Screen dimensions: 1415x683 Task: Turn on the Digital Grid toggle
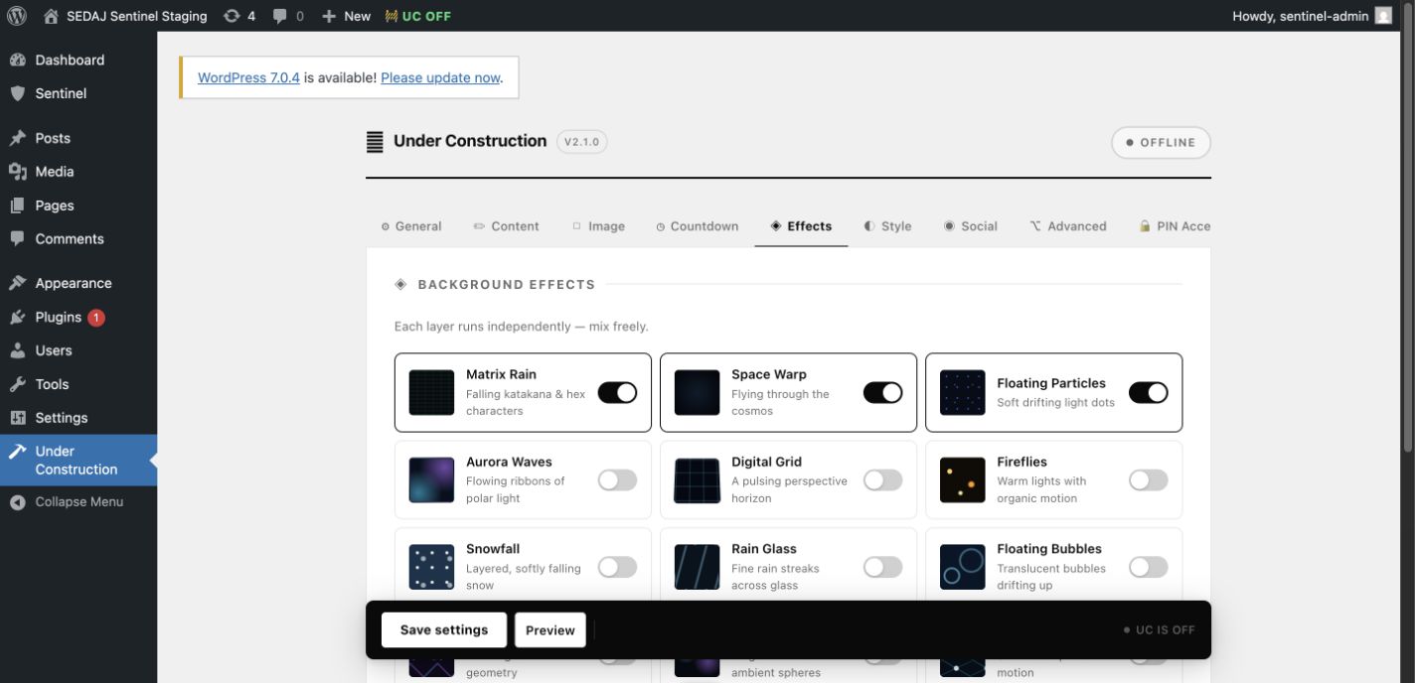tap(882, 479)
